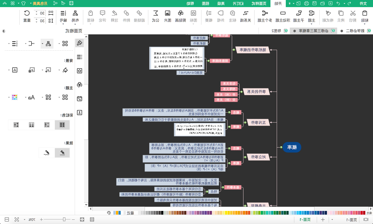Open the connector branch style dropdown
The width and height of the screenshot is (373, 224).
(29, 43)
